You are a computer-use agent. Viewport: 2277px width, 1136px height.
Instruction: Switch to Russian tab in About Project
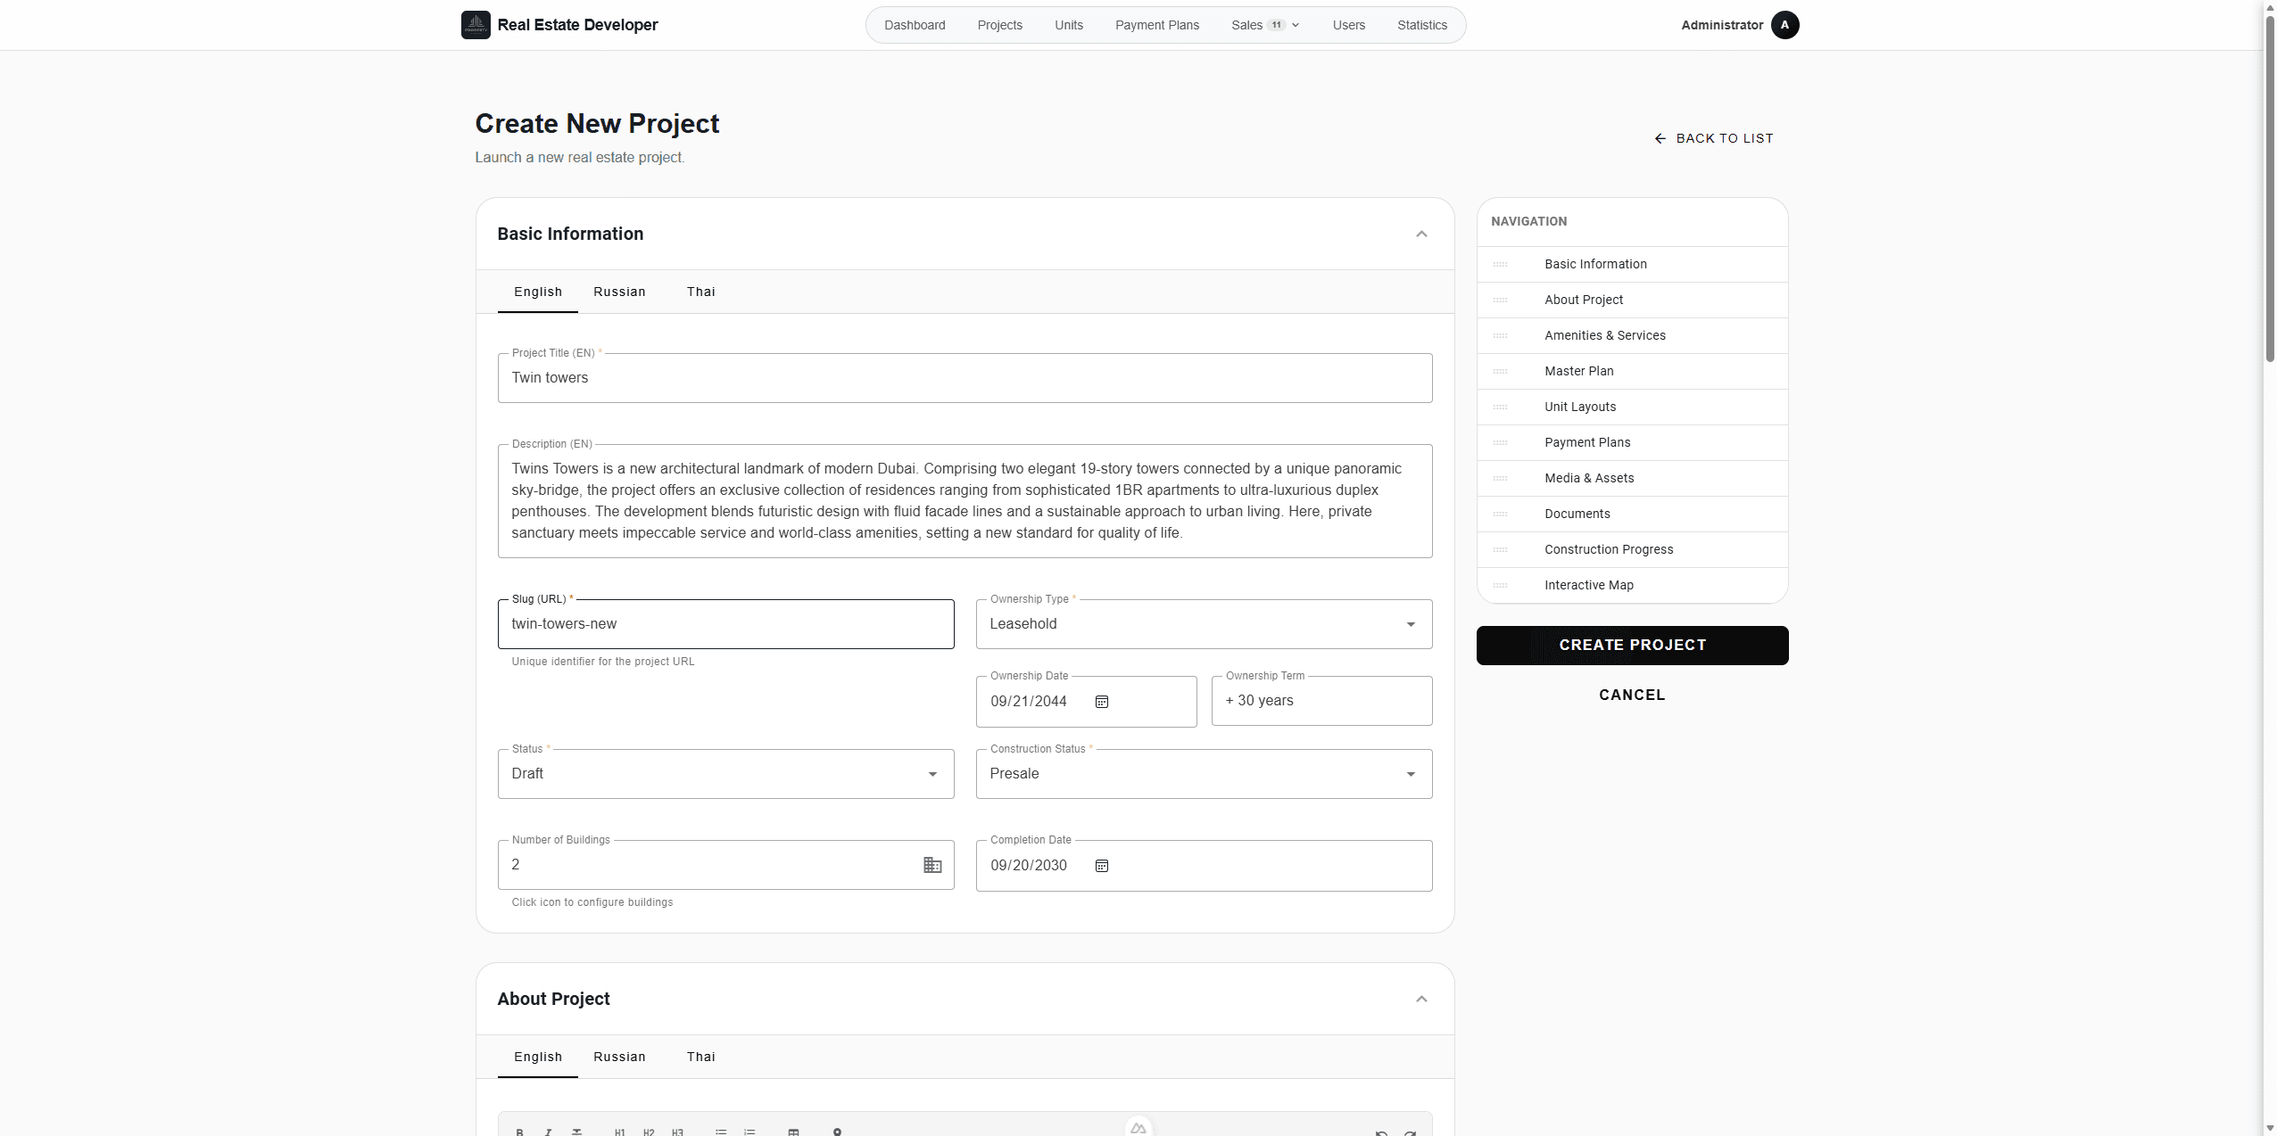(x=619, y=1057)
